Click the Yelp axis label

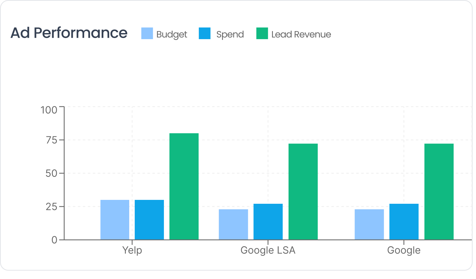pyautogui.click(x=132, y=250)
